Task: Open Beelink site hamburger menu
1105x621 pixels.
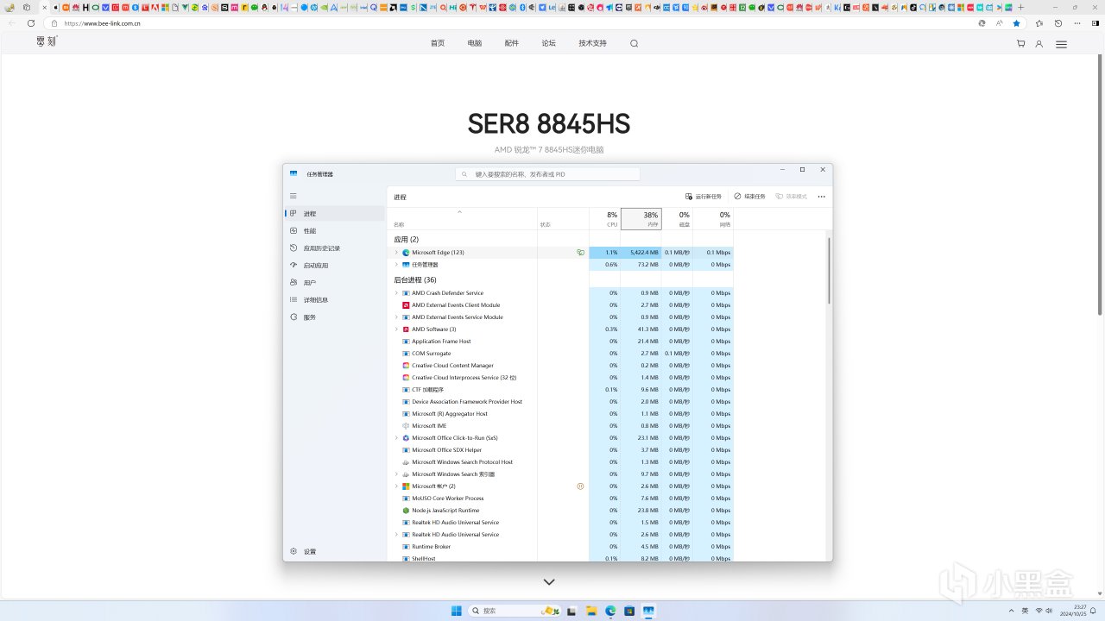Action: [x=1062, y=44]
